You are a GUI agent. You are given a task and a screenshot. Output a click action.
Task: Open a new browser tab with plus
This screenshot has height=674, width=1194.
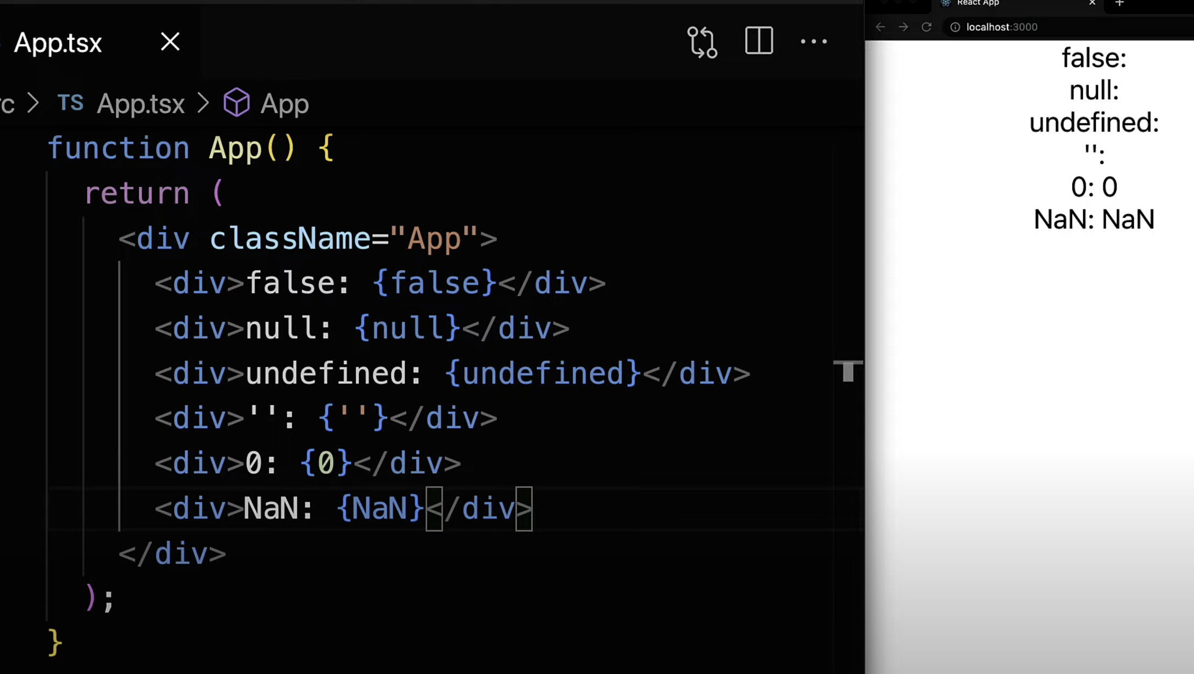tap(1120, 3)
